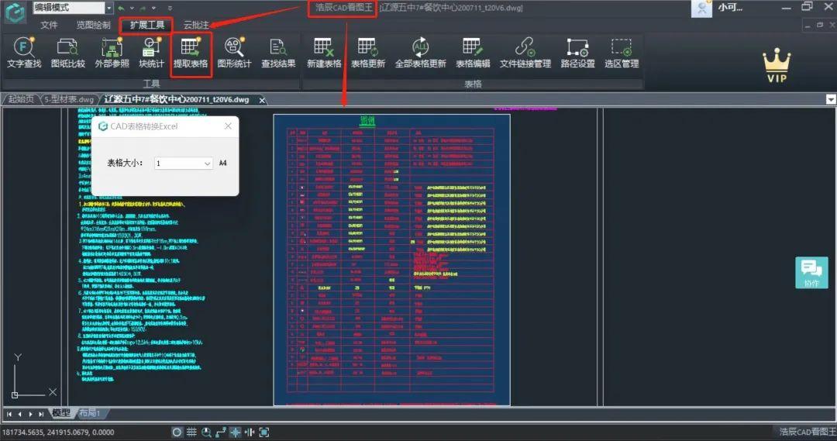This screenshot has height=441, width=837.
Task: Select the 辽源五中7#餐饮中心 drawing tab
Action: [x=177, y=99]
